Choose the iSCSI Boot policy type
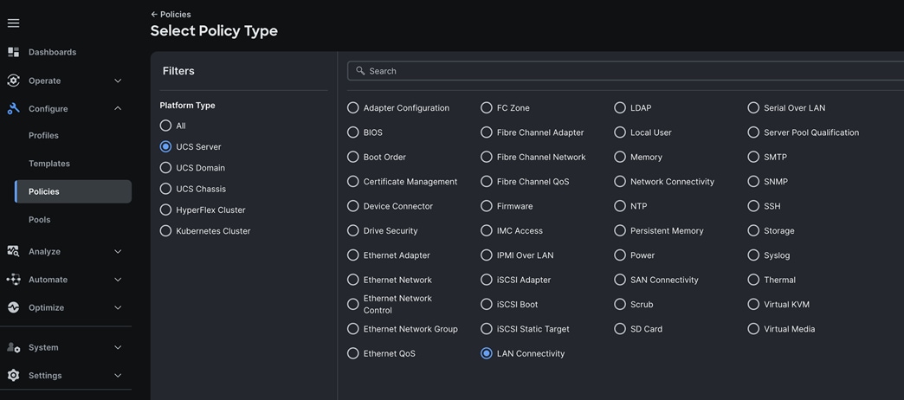The height and width of the screenshot is (400, 904). pyautogui.click(x=487, y=304)
